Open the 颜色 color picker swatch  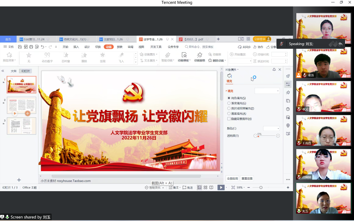(271, 128)
